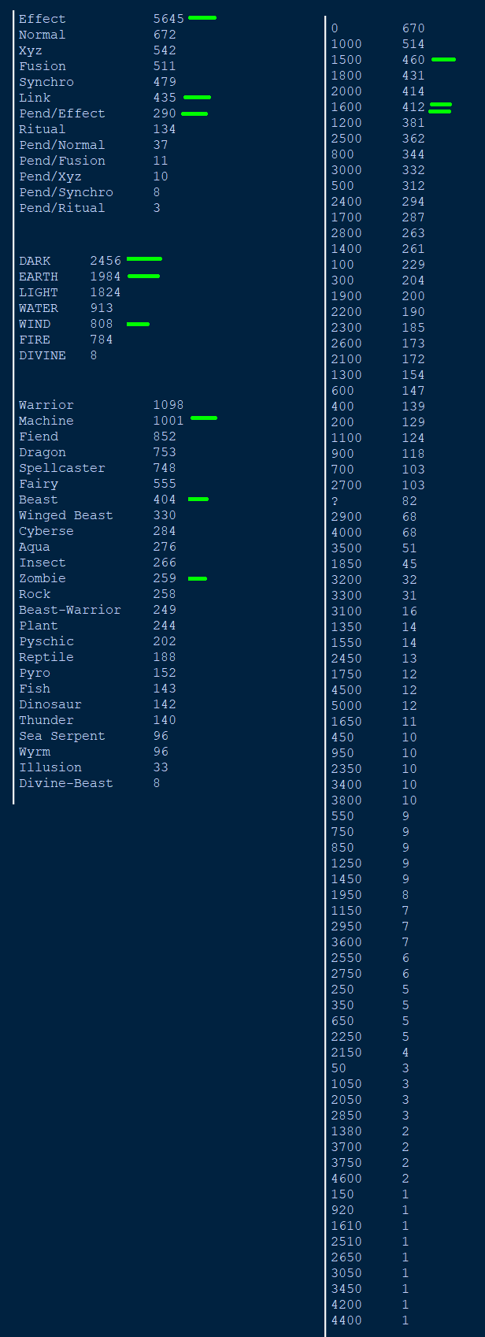
Task: Click the 'FIRE' attribute label
Action: [35, 340]
